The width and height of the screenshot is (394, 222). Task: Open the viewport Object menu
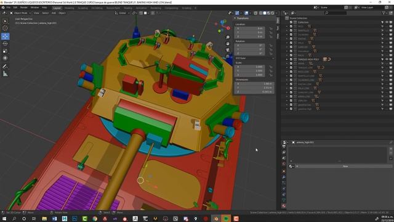click(x=62, y=13)
